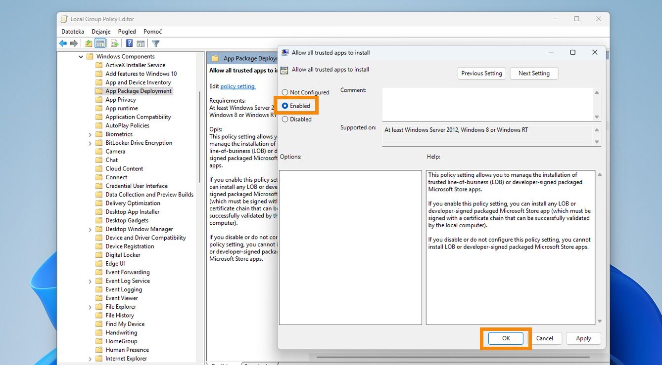662x365 pixels.
Task: Select Device and Driver Compatibility
Action: pos(145,238)
